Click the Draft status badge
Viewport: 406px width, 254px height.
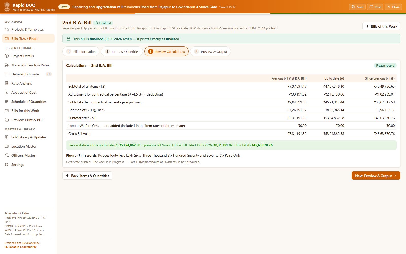[x=64, y=7]
